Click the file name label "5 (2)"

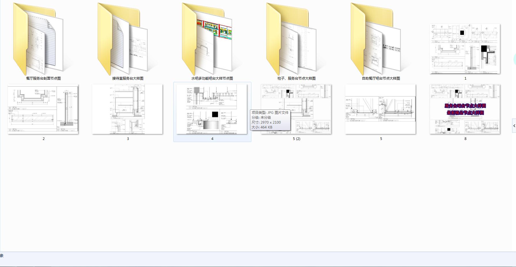297,139
